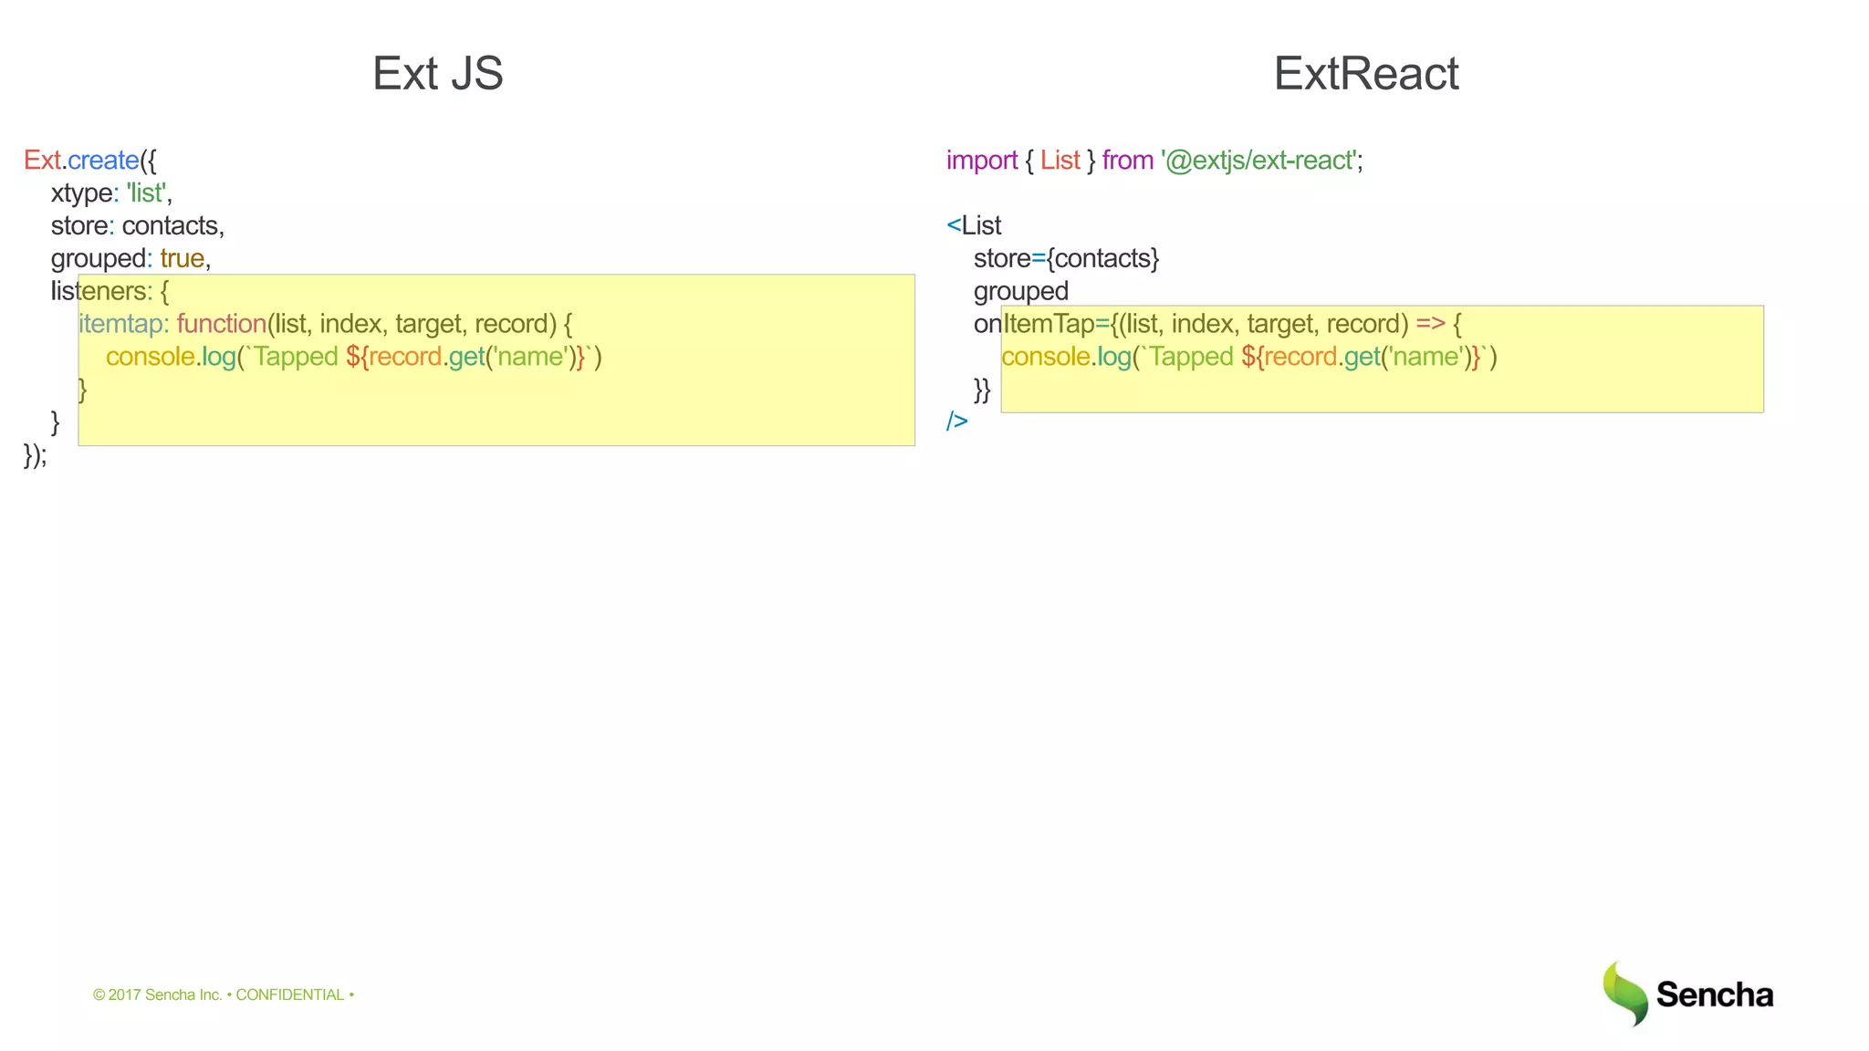
Task: Click the closing '});' of Ext.create
Action: (36, 454)
